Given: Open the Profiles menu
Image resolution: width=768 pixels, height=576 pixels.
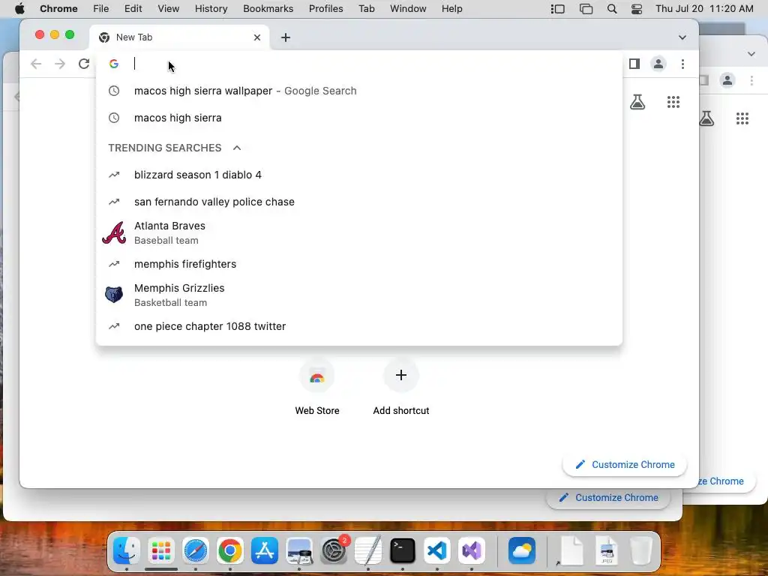Looking at the screenshot, I should pos(325,9).
